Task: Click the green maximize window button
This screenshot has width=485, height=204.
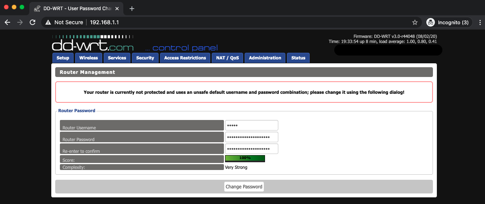Action: [x=22, y=7]
